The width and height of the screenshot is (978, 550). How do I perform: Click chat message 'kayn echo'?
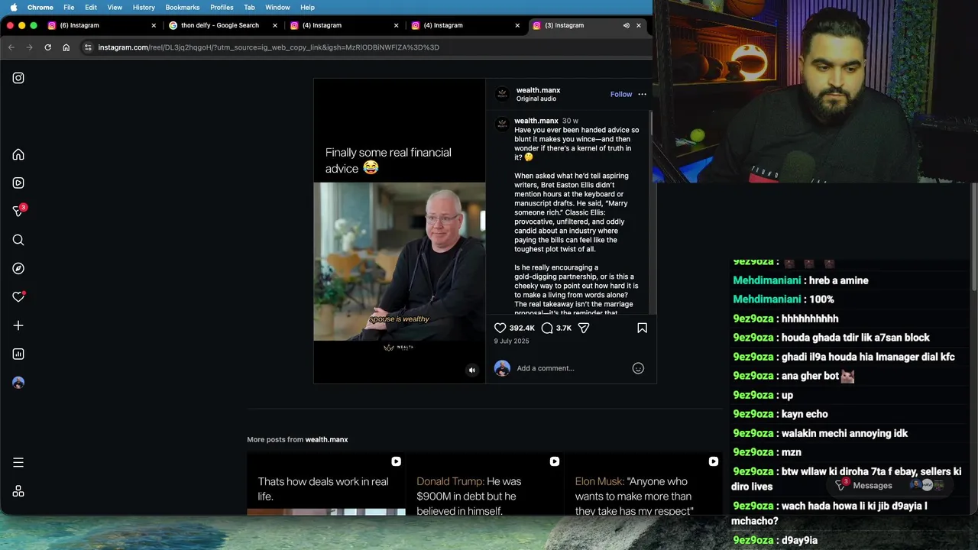click(780, 414)
